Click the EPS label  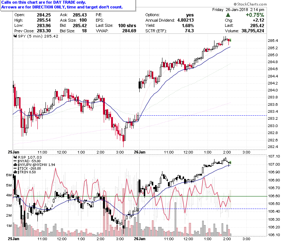pos(100,20)
